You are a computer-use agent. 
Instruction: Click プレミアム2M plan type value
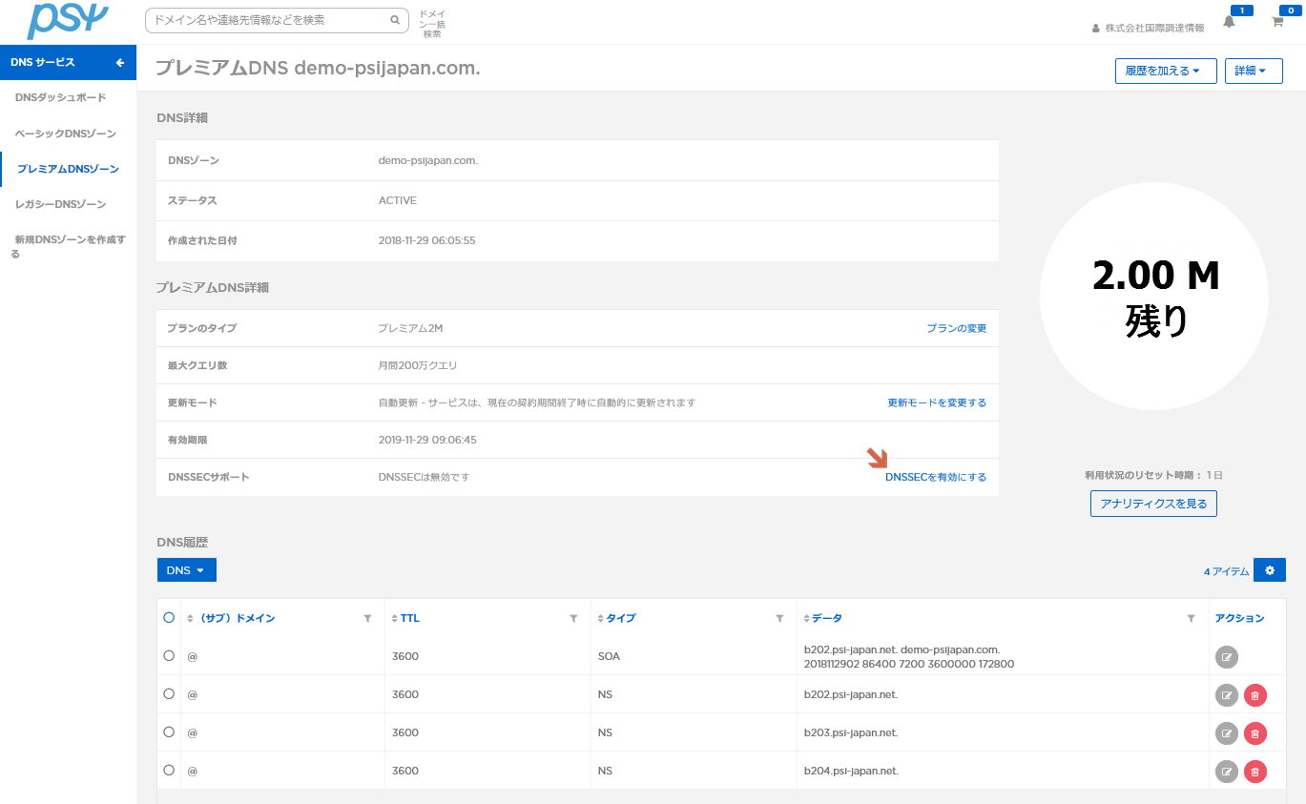410,328
